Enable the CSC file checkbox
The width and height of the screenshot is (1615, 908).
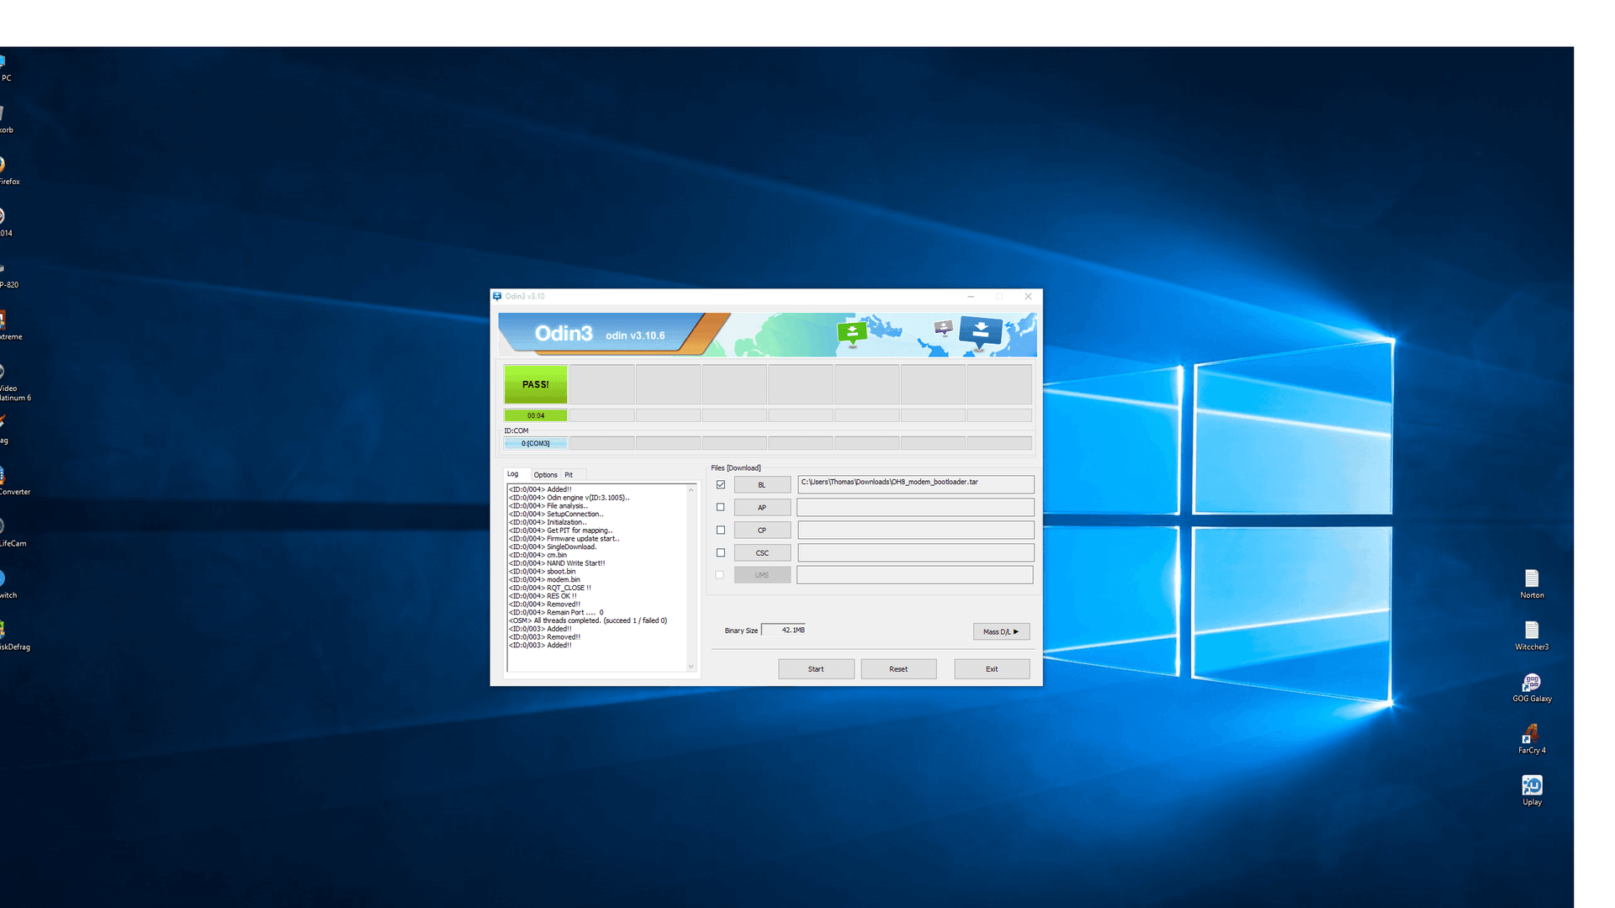[721, 552]
